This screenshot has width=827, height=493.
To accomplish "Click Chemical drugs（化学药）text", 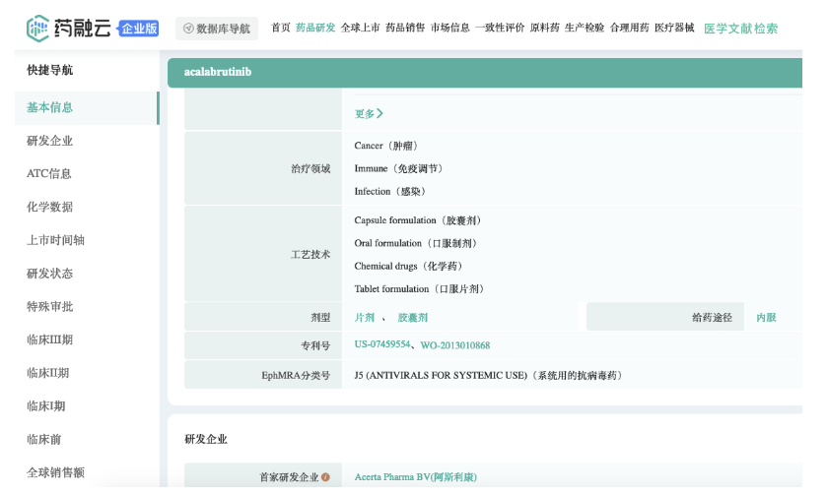I will [408, 267].
